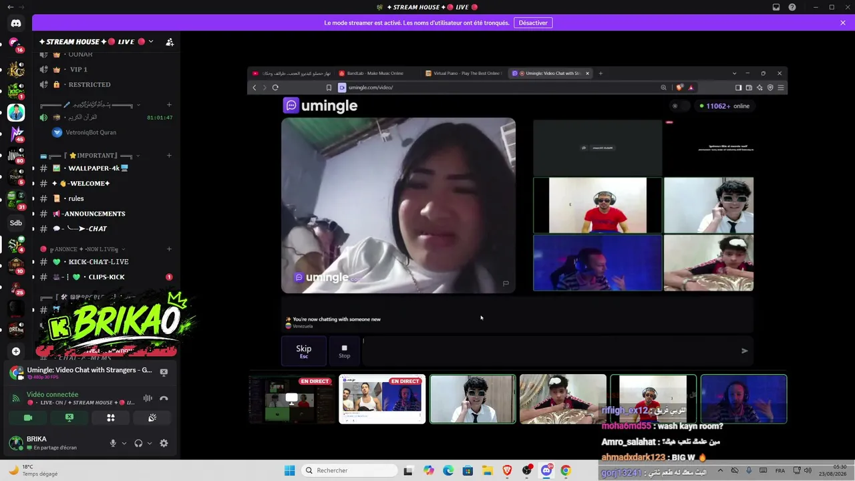Click the Désactiver streamer mode button
The image size is (855, 481).
click(x=533, y=23)
